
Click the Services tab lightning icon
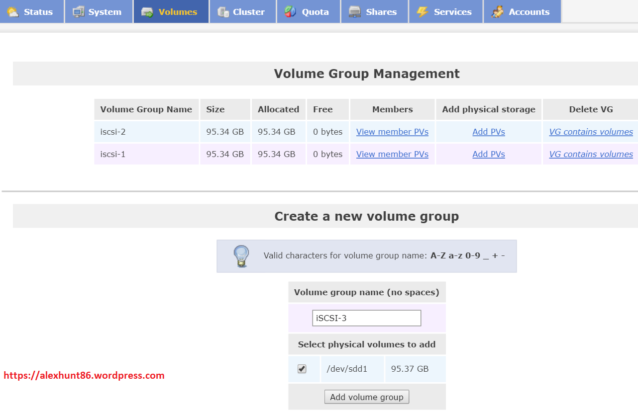tap(423, 12)
